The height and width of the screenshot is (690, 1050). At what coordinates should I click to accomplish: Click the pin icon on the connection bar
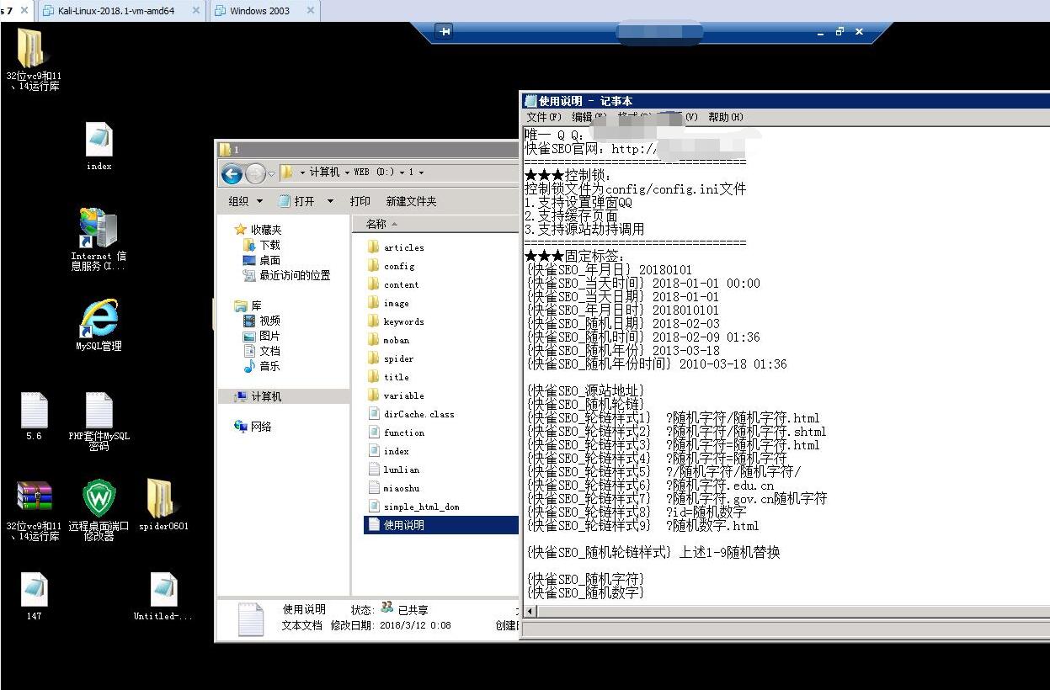445,32
